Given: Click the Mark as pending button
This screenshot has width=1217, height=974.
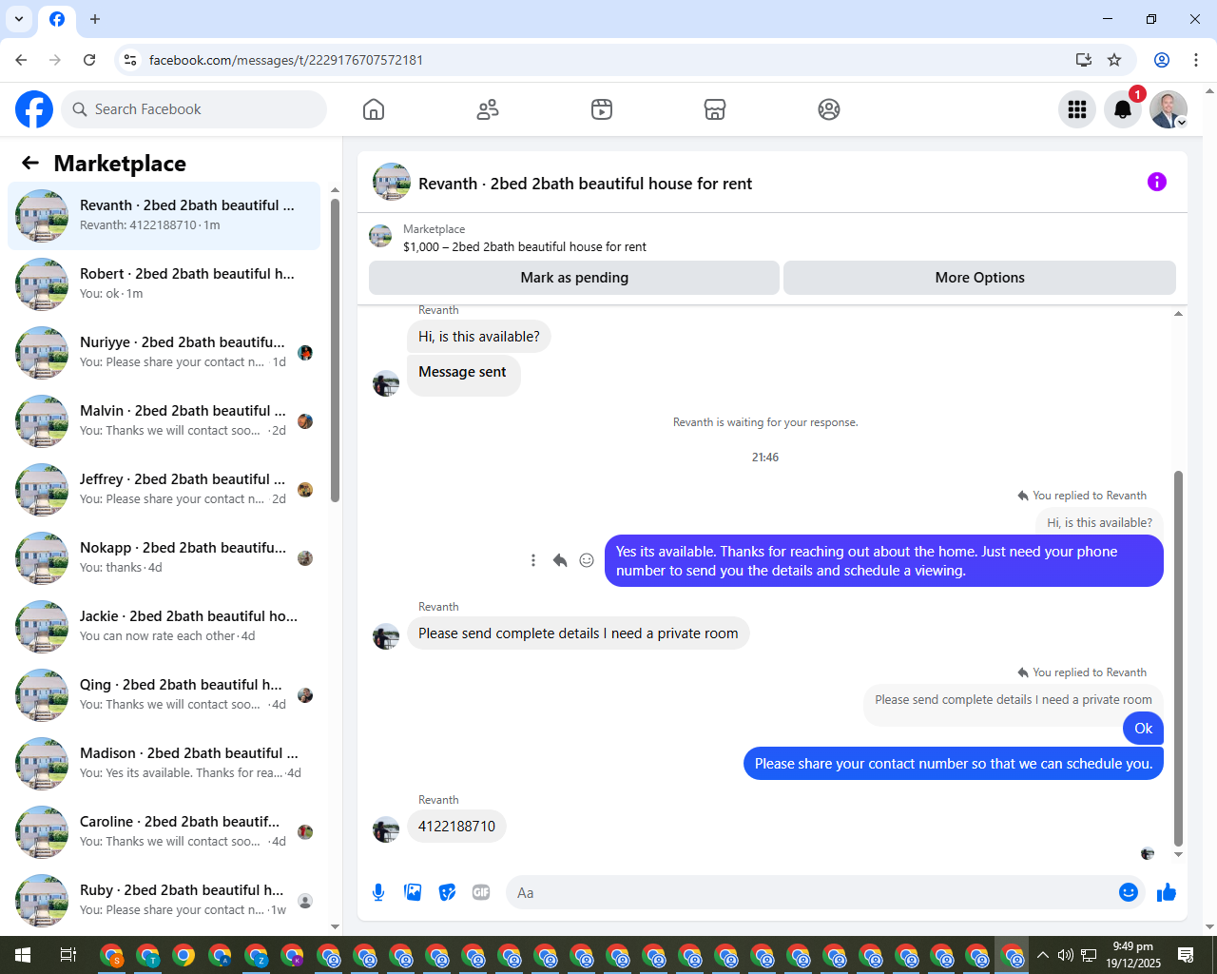Looking at the screenshot, I should coord(574,278).
